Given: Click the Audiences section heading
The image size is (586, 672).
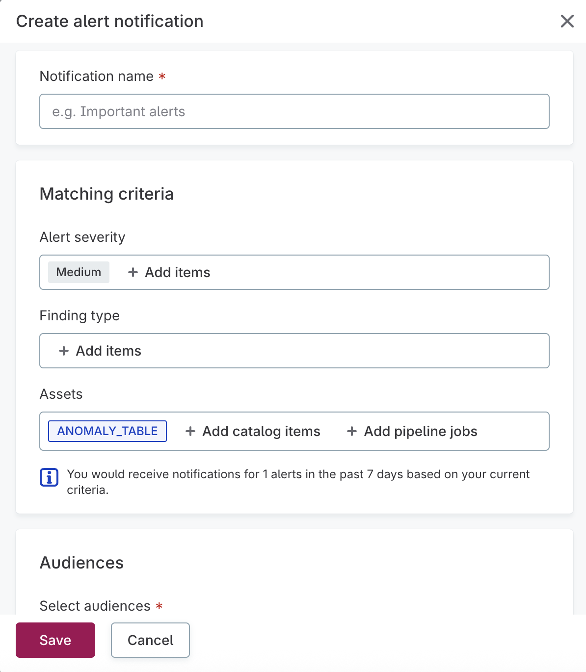Looking at the screenshot, I should click(x=81, y=563).
